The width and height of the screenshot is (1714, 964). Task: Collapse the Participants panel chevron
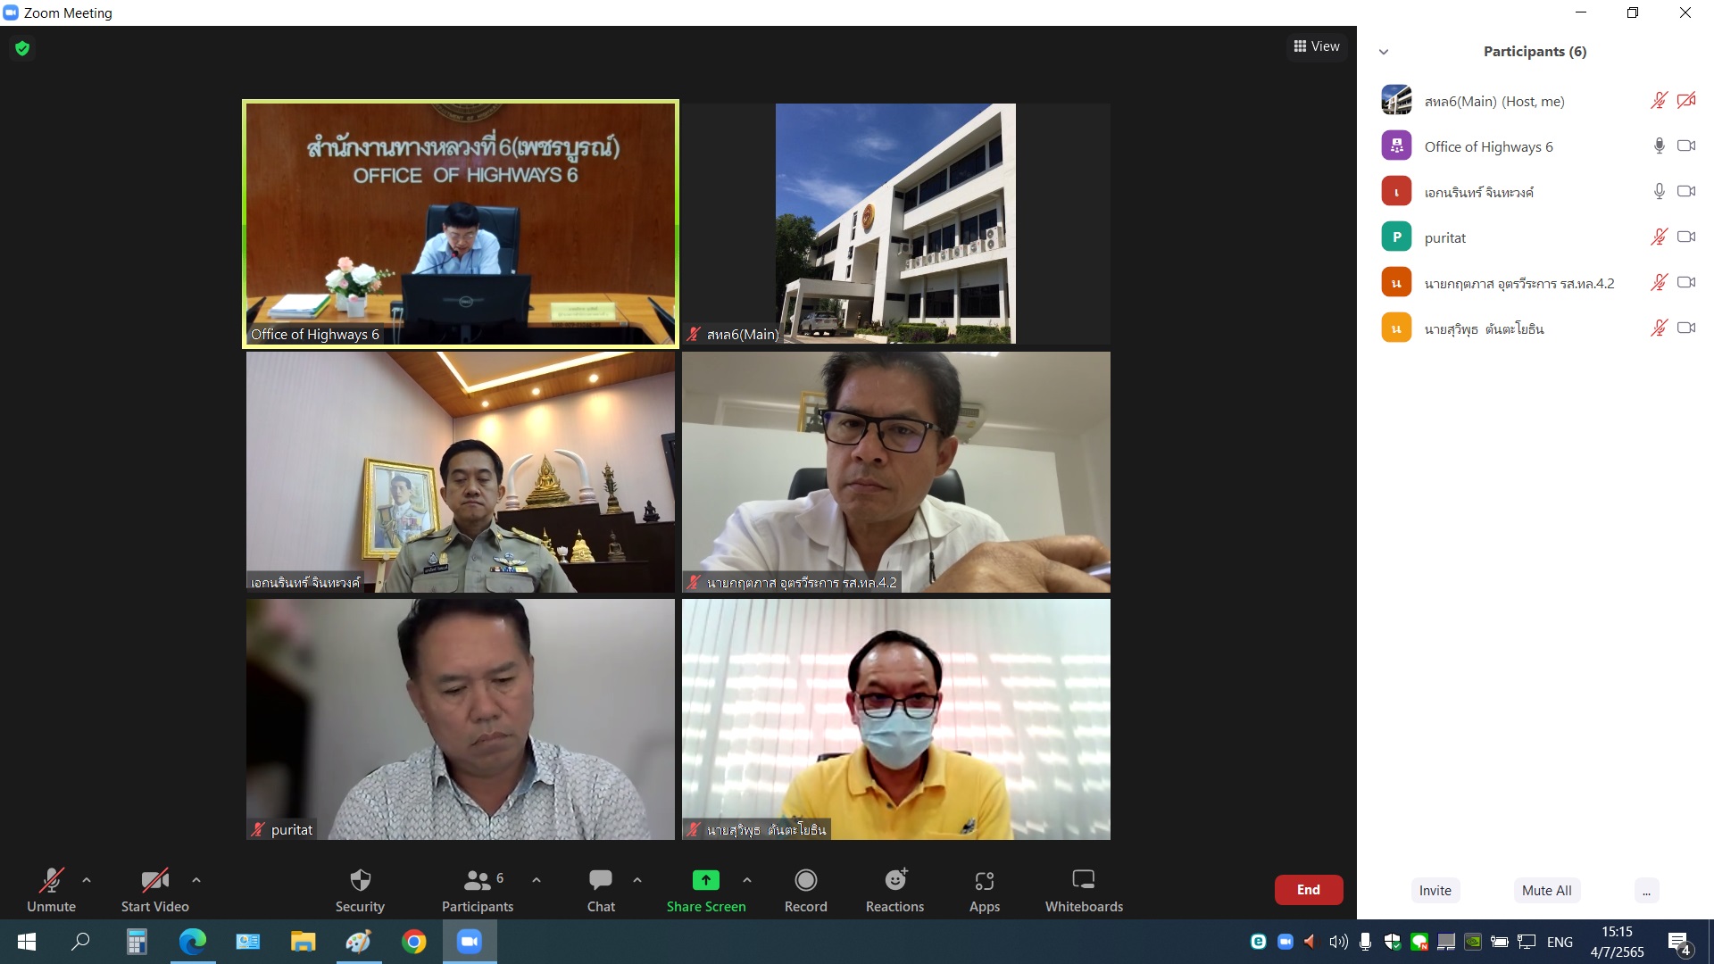(x=1384, y=52)
